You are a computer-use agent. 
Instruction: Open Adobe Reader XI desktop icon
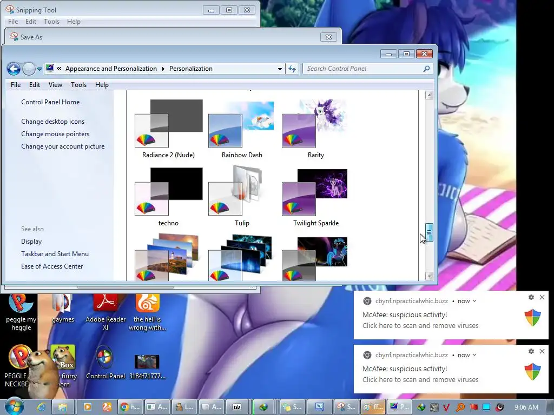point(105,312)
